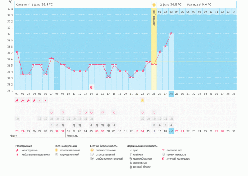
Task: Click the 37.0 temperature point on day 28
Action: coord(171,33)
